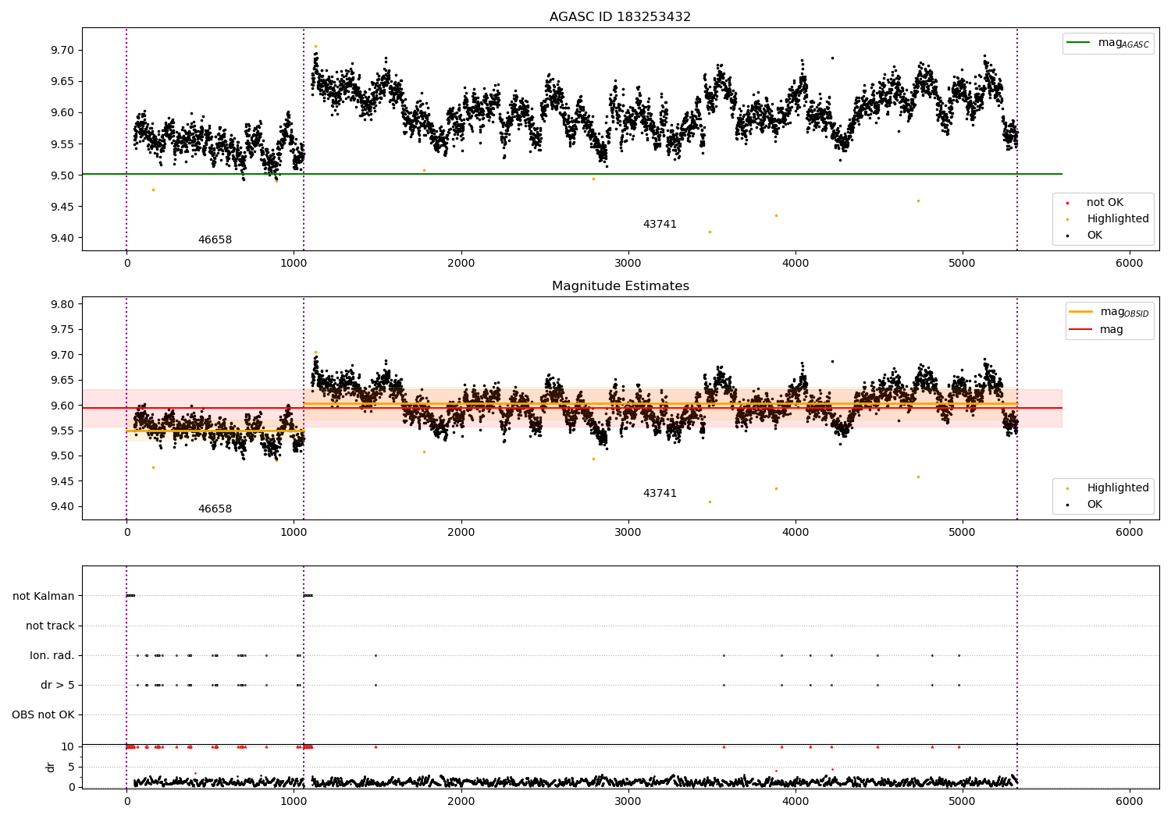
Task: Click the 'not Kalman' y-axis label
Action: coord(44,596)
